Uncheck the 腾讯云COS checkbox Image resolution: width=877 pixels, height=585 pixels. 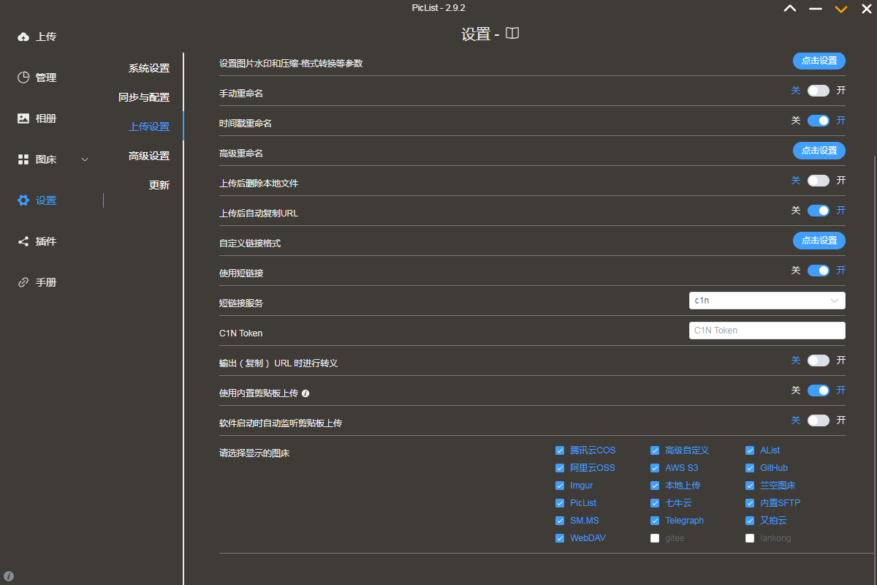(x=560, y=450)
